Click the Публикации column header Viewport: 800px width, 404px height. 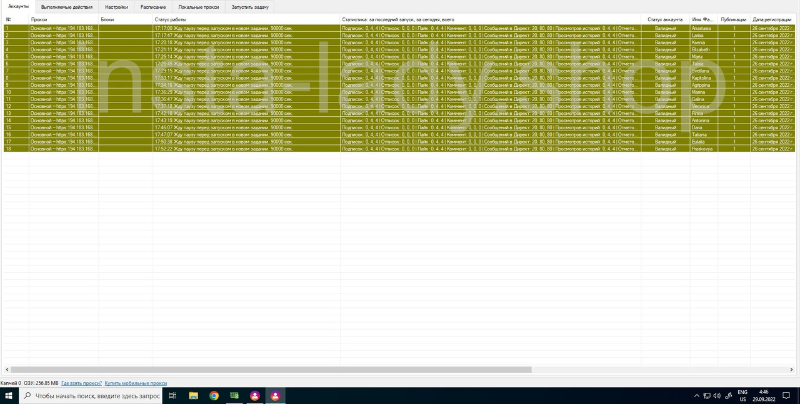pos(734,19)
